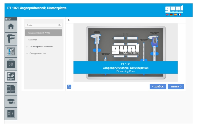The height and width of the screenshot is (127, 197).
Task: Switch language to English flag
Action: [x=167, y=15]
